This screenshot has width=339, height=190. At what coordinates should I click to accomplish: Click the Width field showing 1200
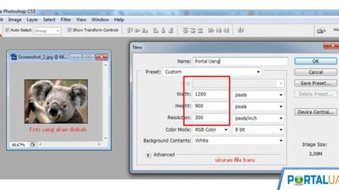tap(211, 95)
